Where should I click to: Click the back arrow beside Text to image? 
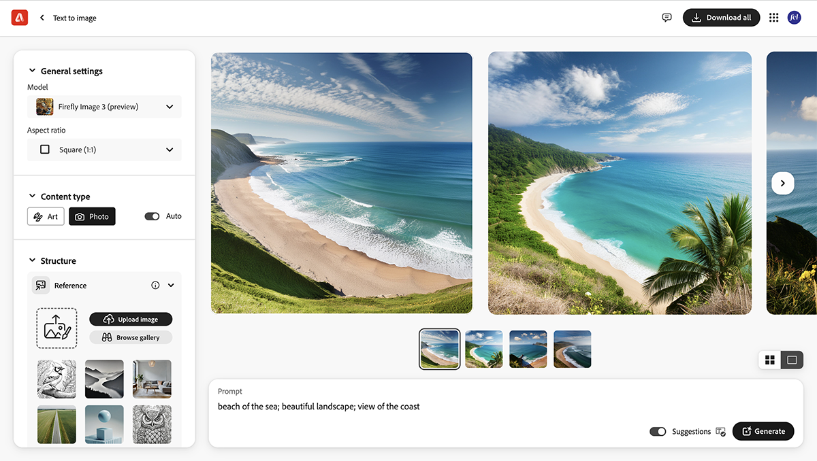pyautogui.click(x=43, y=18)
